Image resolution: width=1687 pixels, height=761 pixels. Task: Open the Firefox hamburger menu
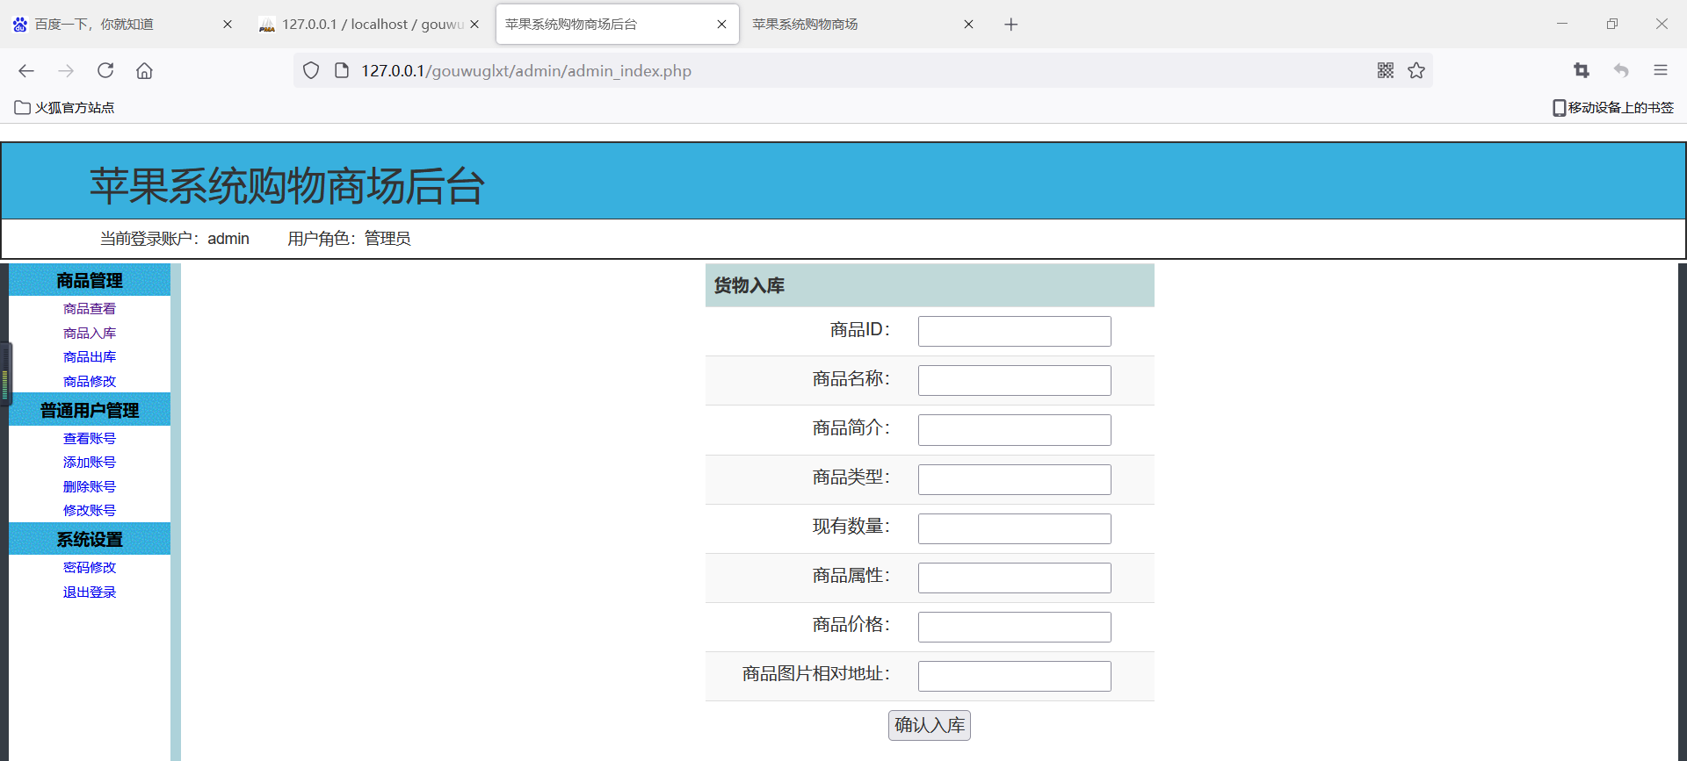click(1661, 71)
